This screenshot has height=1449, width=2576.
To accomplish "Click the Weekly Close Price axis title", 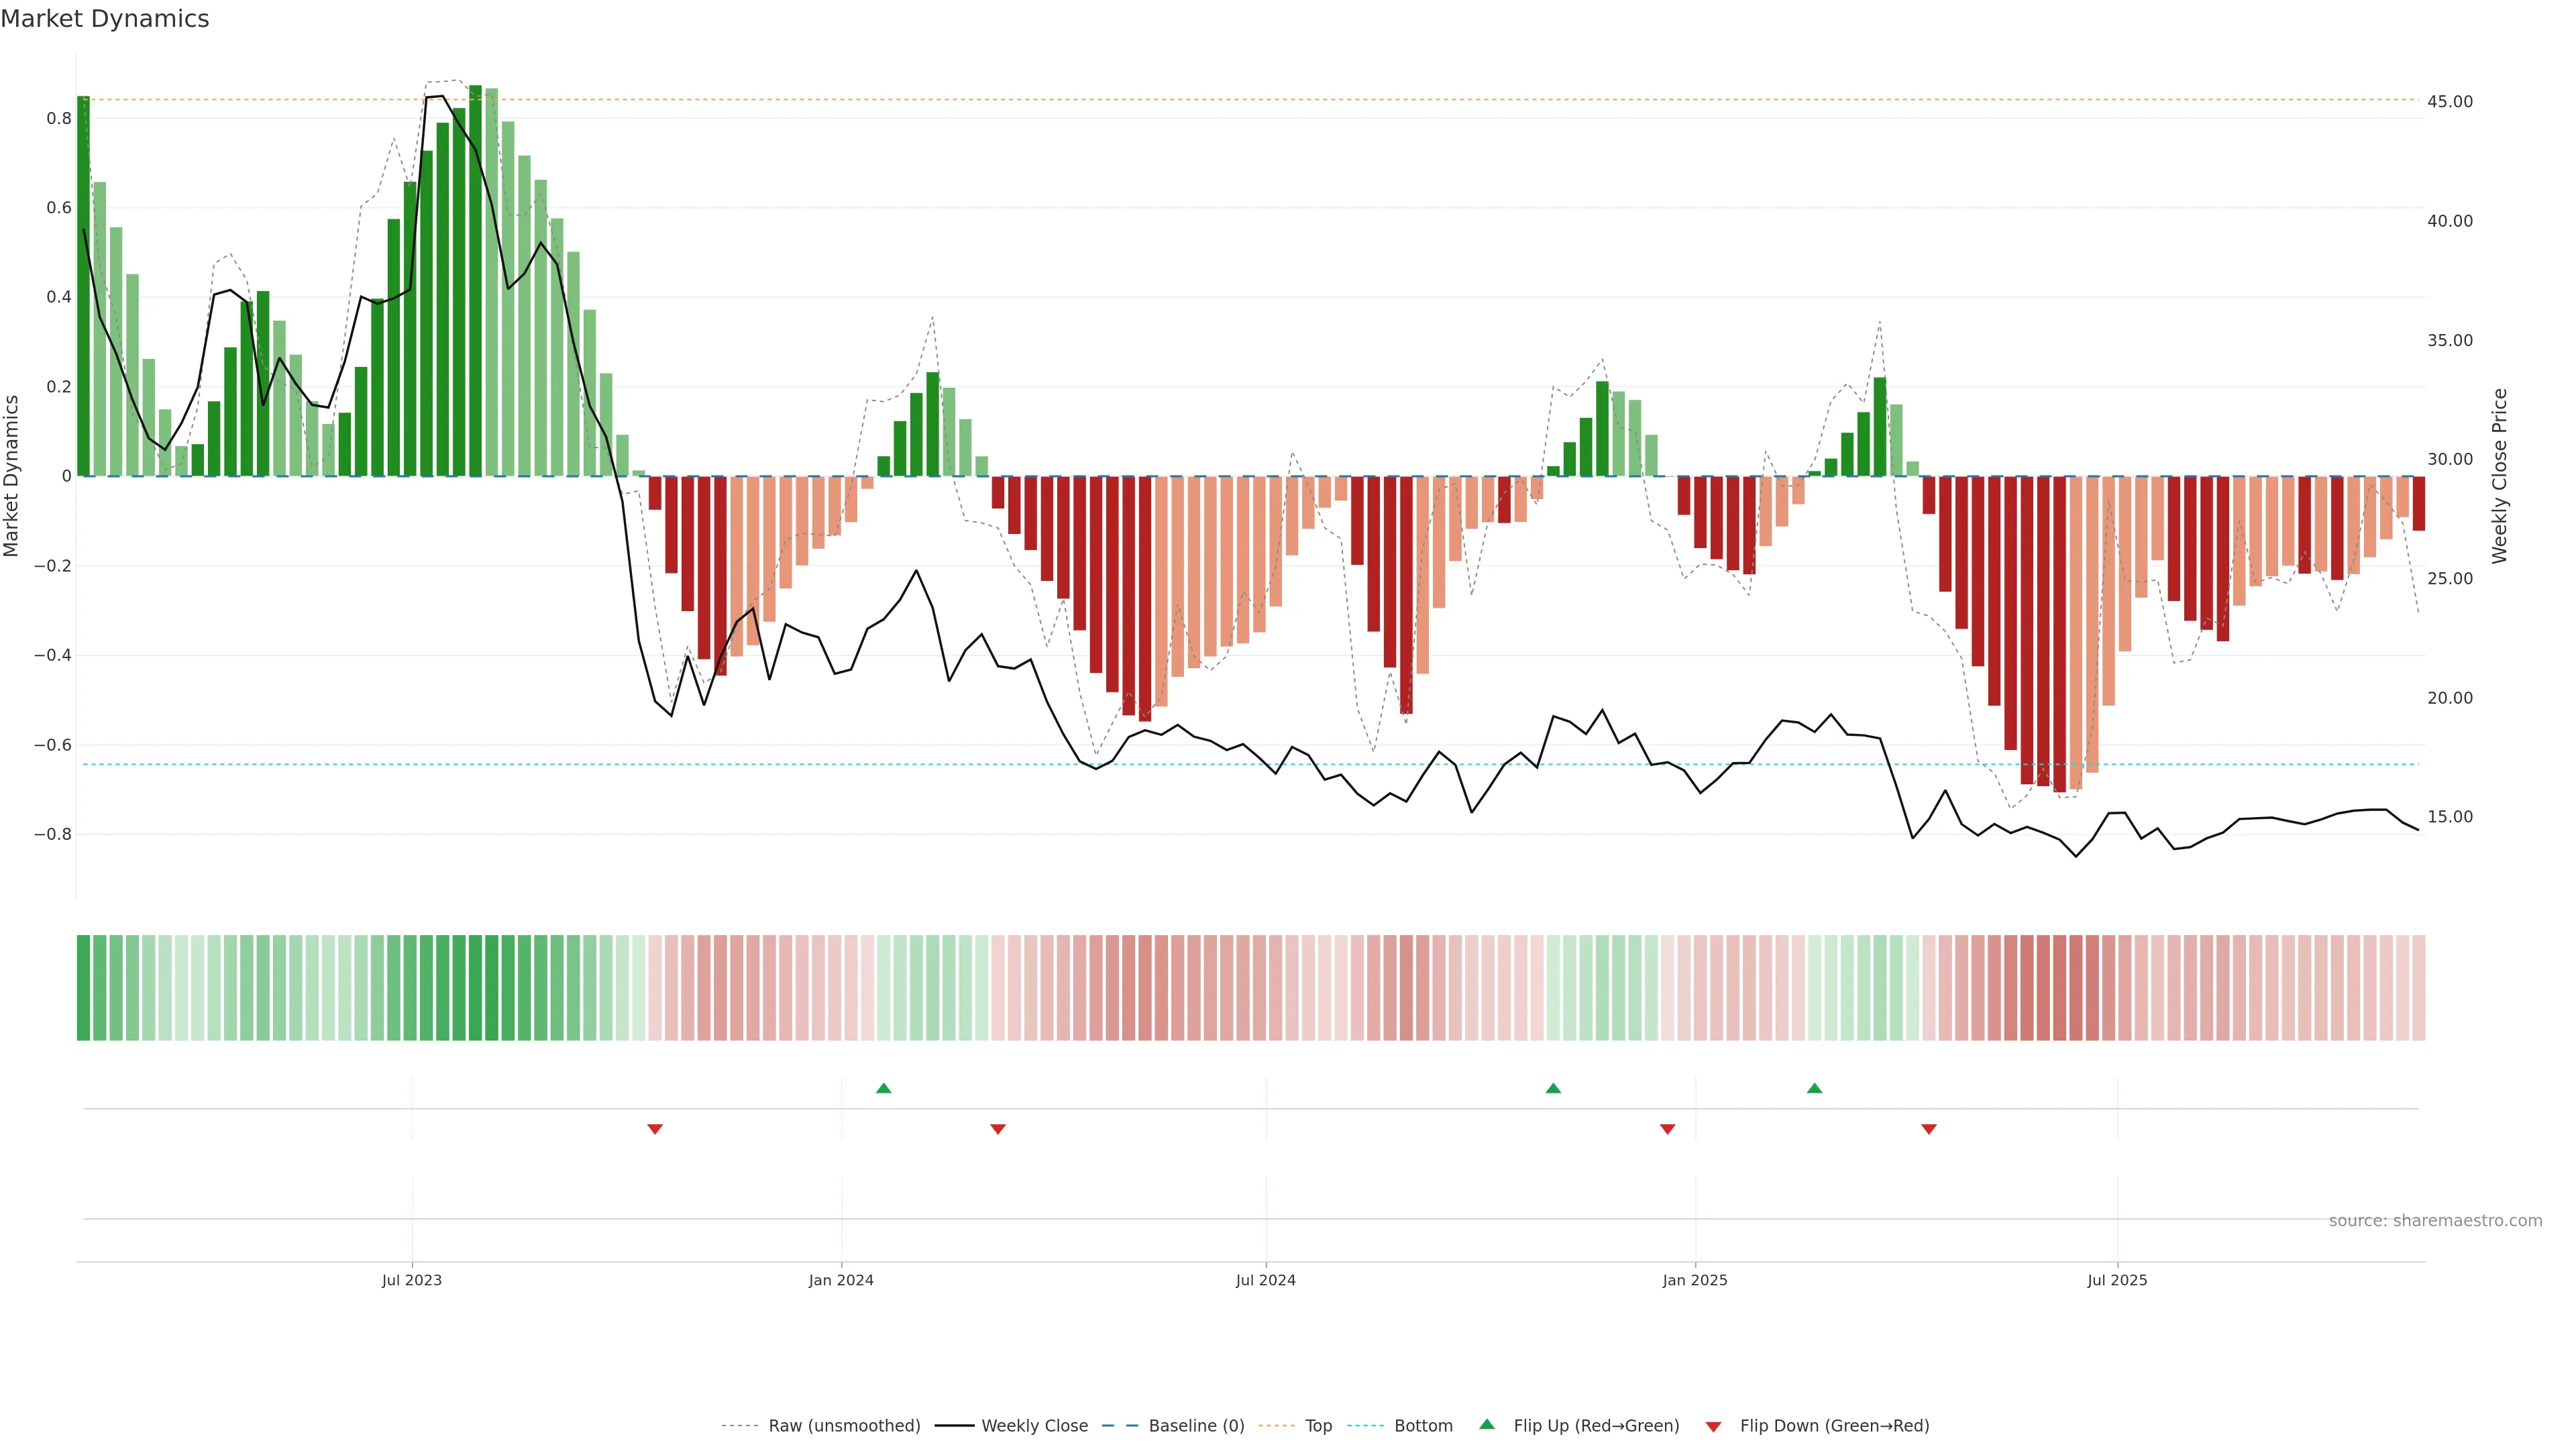I will 2499,476.
